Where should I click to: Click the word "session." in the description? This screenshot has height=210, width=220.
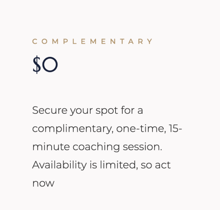(143, 147)
